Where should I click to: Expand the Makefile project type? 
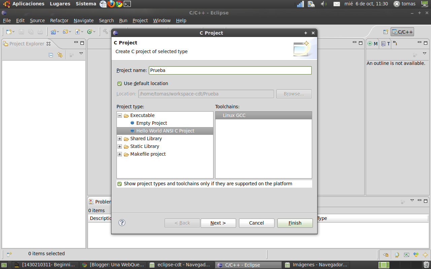[120, 154]
